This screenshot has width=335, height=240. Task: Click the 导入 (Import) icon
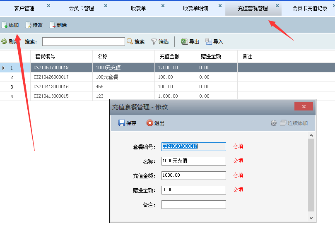[x=209, y=41]
